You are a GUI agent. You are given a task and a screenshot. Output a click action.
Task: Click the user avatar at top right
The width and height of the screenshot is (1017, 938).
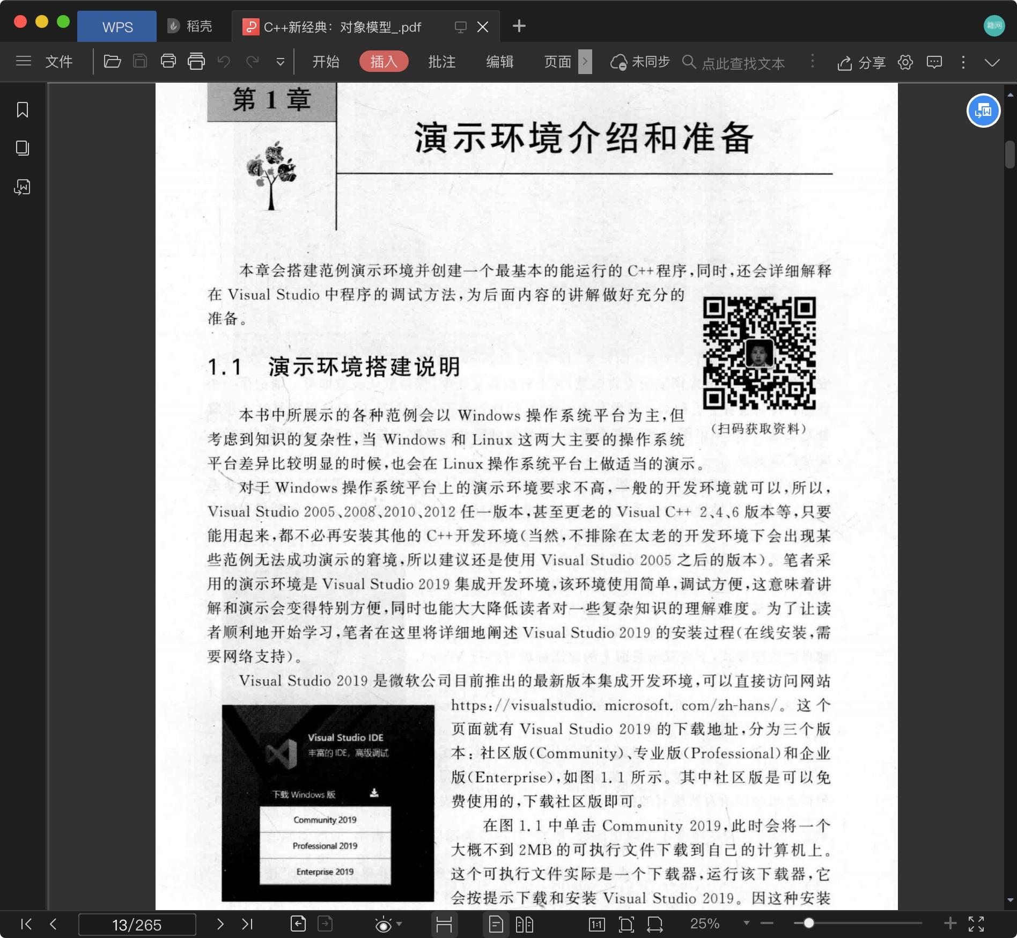point(994,26)
